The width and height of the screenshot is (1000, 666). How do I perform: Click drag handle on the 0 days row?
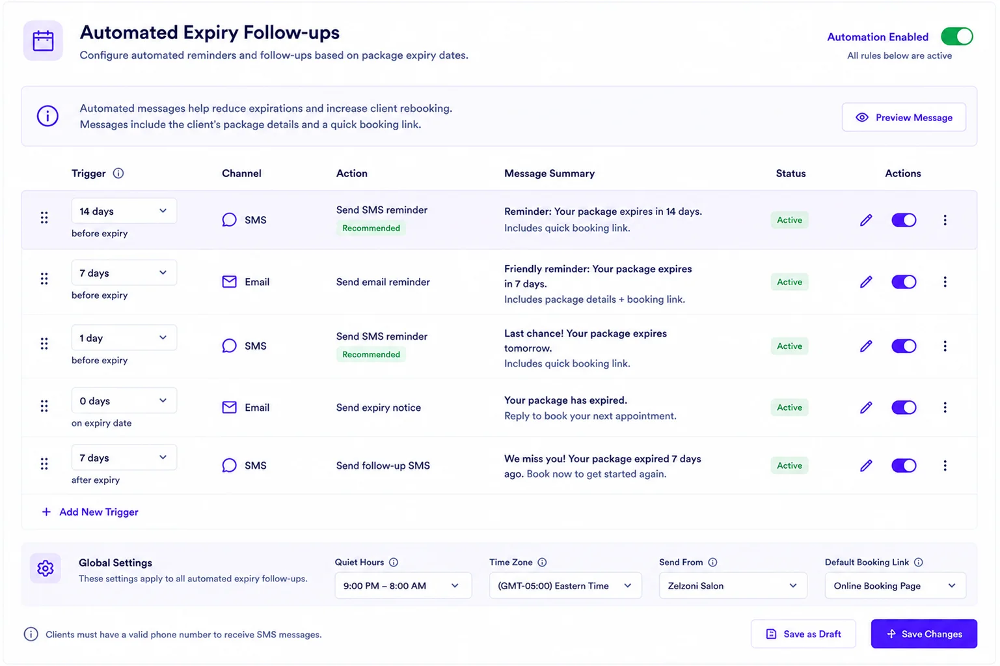point(44,406)
